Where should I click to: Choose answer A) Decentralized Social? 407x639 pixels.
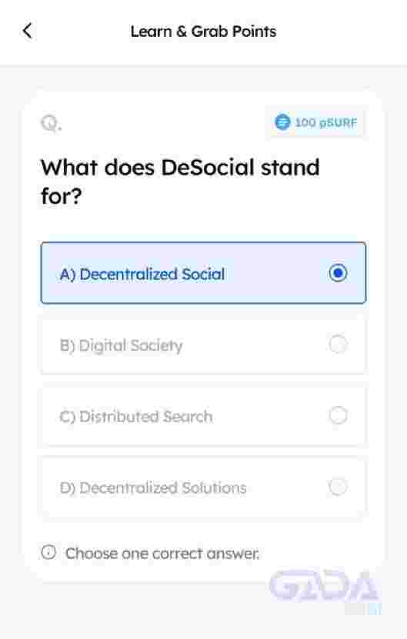[142, 274]
